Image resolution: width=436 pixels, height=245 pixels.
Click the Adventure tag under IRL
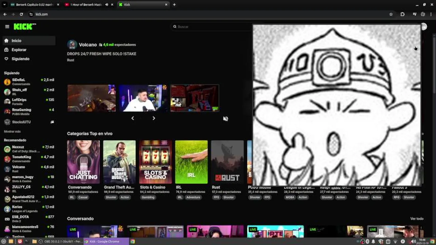point(193,197)
